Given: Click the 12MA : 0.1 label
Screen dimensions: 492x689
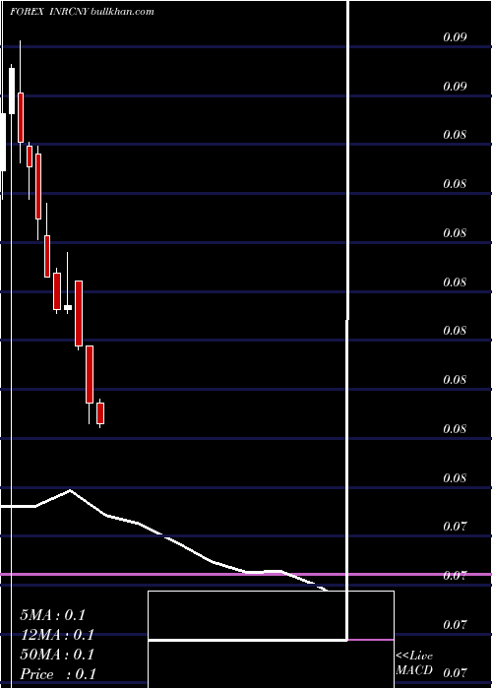Looking at the screenshot, I should click(x=57, y=635).
